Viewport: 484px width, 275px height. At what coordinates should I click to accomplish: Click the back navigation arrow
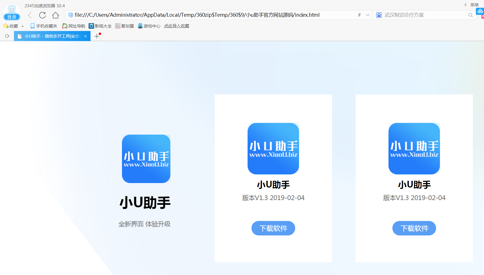30,15
